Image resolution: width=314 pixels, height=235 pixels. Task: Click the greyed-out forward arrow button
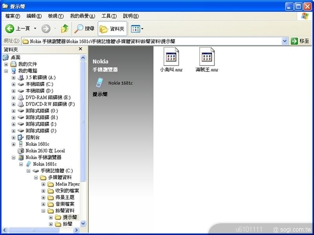(x=46, y=28)
